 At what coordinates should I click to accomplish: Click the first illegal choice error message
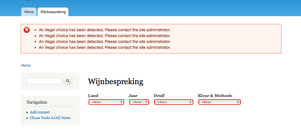(x=105, y=30)
